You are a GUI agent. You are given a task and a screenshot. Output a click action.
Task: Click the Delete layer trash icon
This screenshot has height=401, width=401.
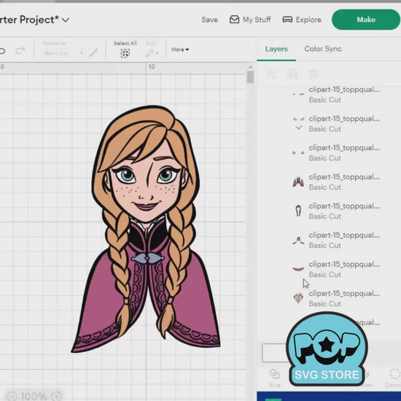(x=314, y=74)
